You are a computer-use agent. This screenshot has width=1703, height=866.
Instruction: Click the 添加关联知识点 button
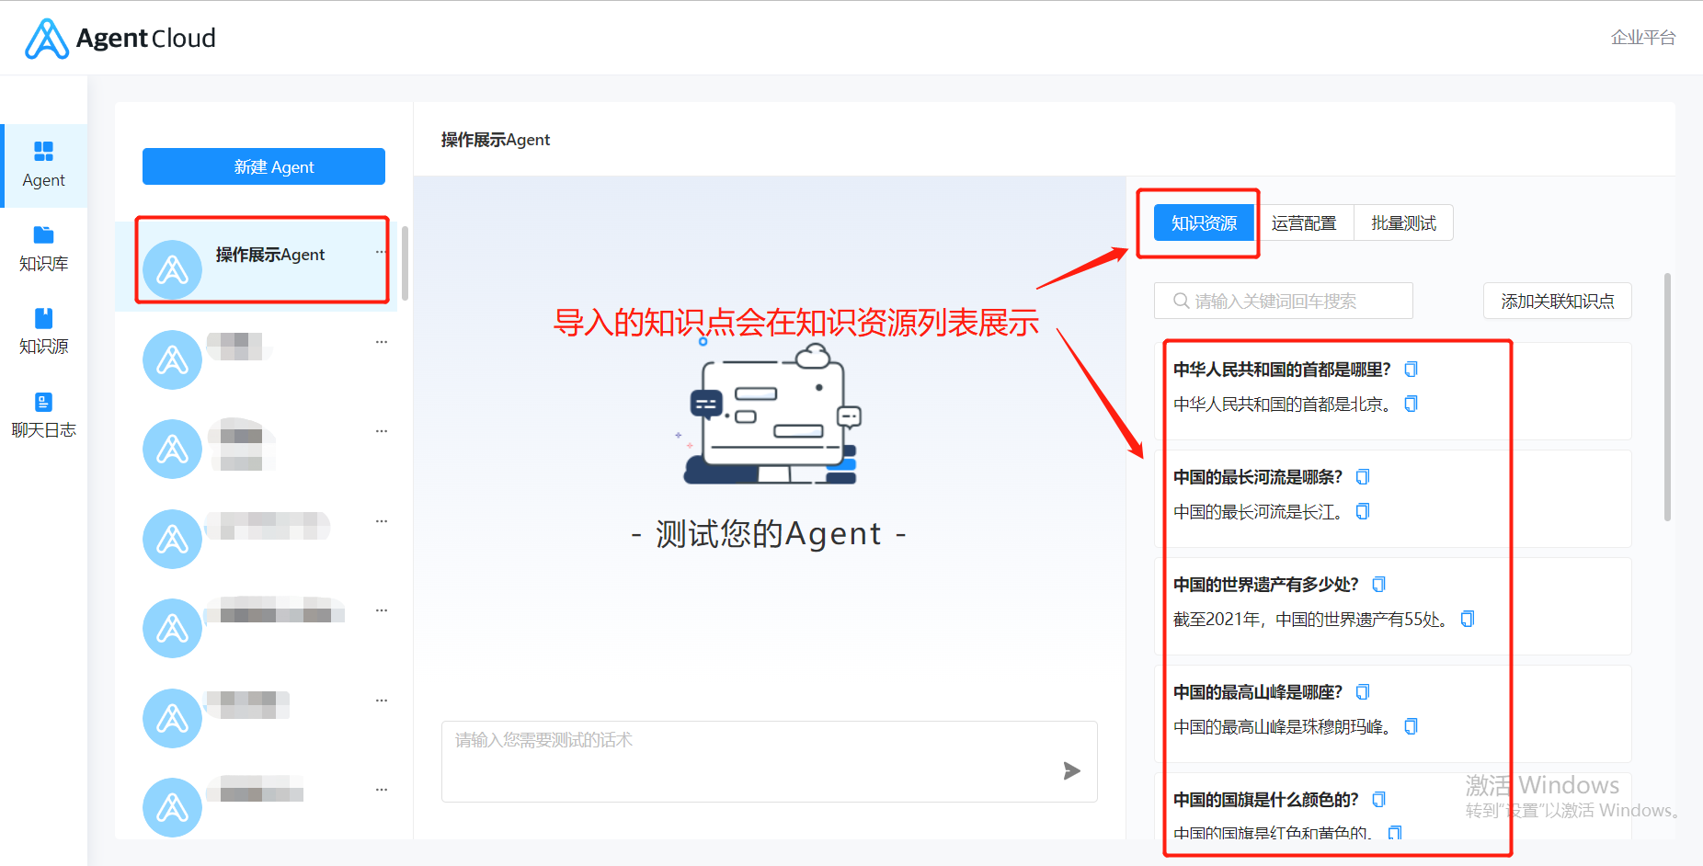tap(1558, 301)
